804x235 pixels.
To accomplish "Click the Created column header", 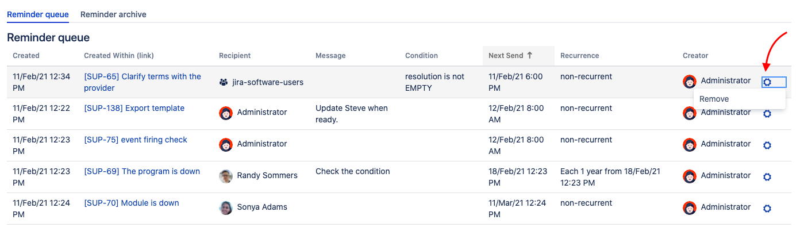I will coord(26,56).
